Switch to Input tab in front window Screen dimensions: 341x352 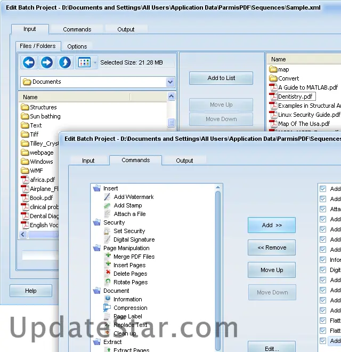coord(88,161)
